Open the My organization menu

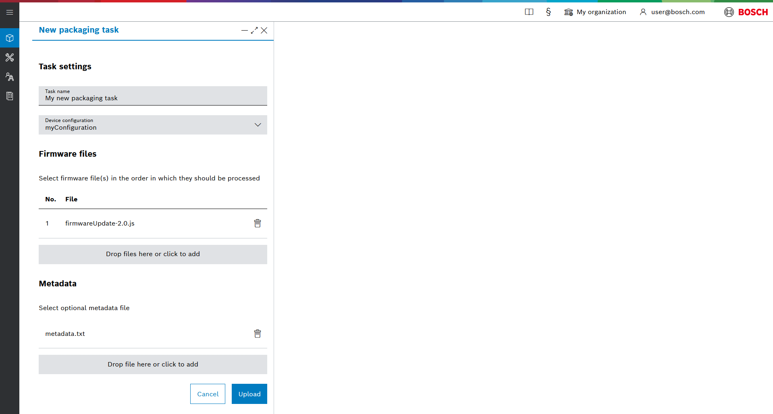coord(595,12)
